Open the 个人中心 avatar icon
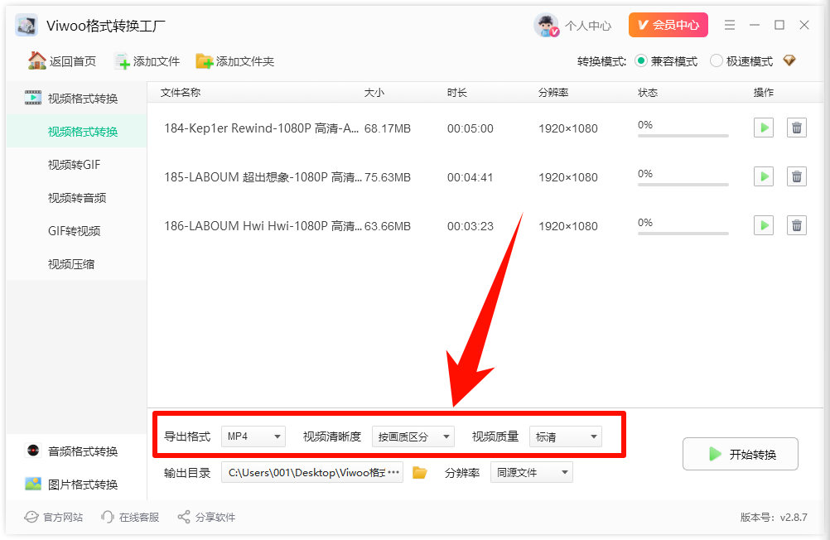 pyautogui.click(x=546, y=25)
